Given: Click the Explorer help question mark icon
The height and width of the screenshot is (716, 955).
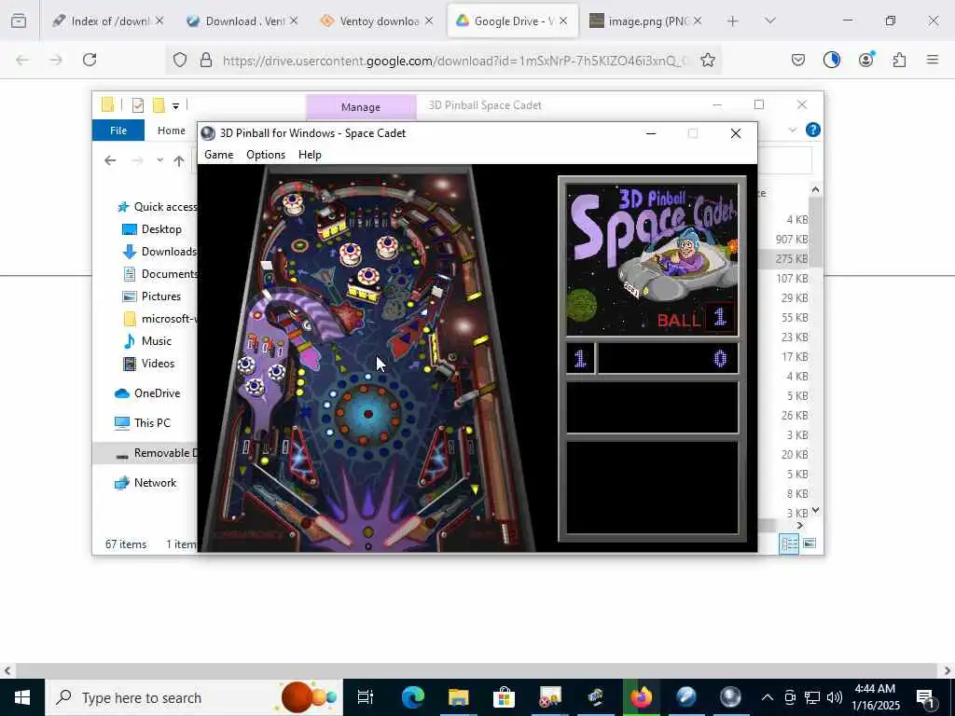Looking at the screenshot, I should [x=812, y=130].
